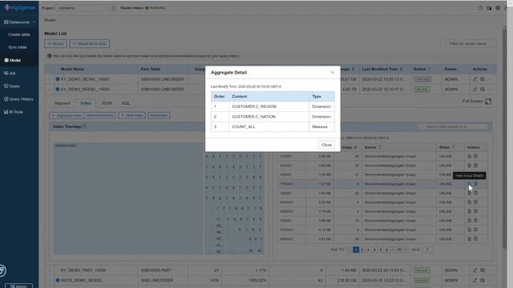Collapse the KY_DEMO_MODEL_10000 model row

point(50,89)
